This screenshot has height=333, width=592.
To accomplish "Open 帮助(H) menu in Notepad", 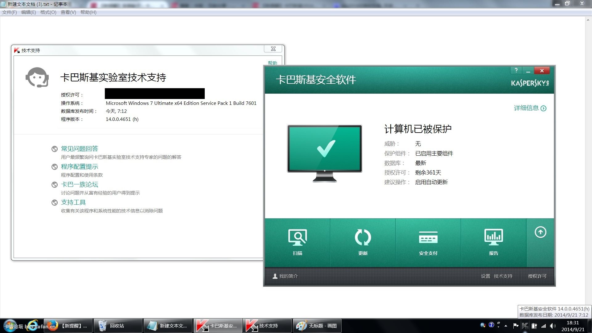I will pos(88,12).
